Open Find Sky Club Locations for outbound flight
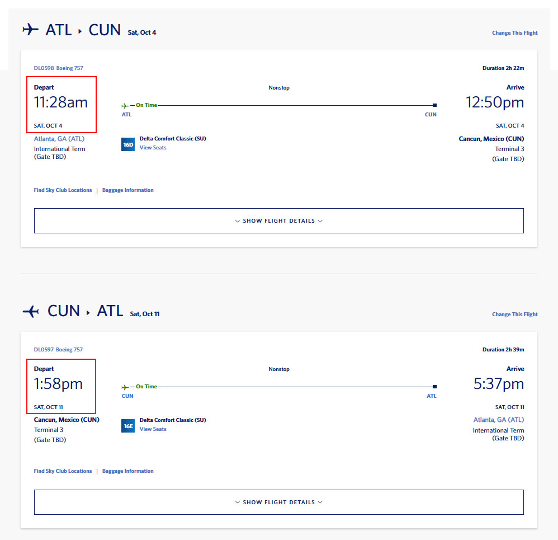Screen dimensions: 558x540 (x=63, y=190)
